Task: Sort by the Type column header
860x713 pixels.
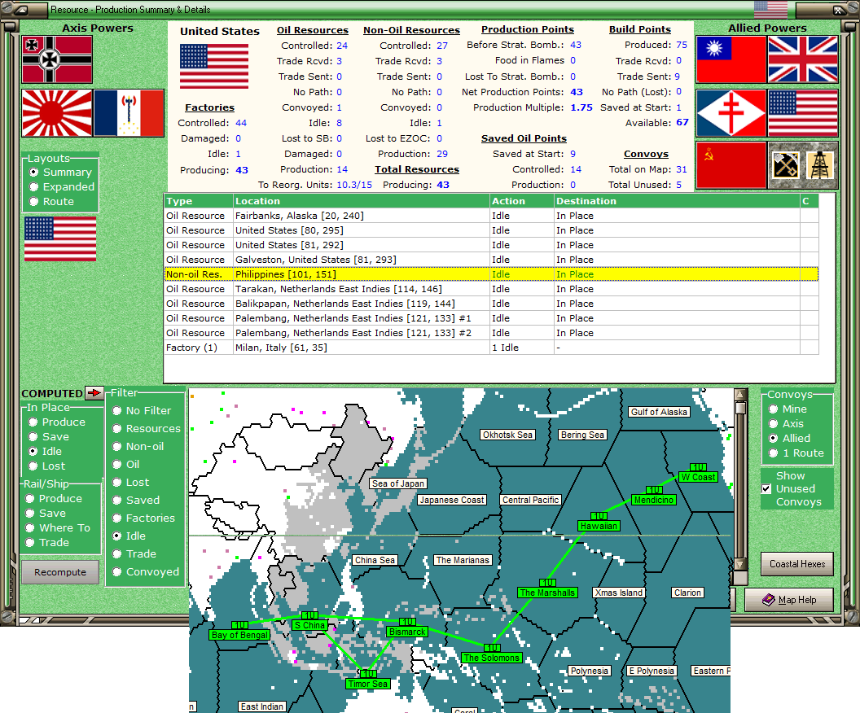Action: tap(199, 201)
